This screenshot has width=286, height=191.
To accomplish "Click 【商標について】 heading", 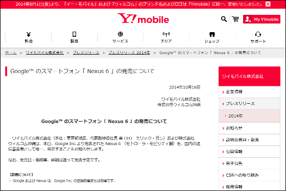I will [21, 175].
